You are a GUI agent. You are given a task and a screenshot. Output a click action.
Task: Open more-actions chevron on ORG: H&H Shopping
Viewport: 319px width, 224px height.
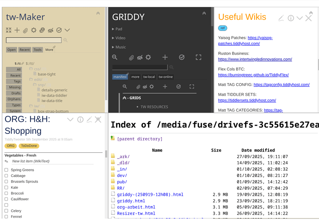tap(70, 120)
